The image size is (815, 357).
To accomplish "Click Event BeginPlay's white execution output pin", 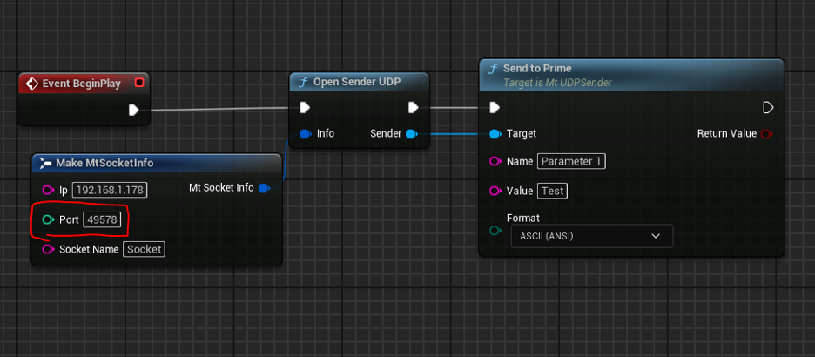I will click(134, 110).
